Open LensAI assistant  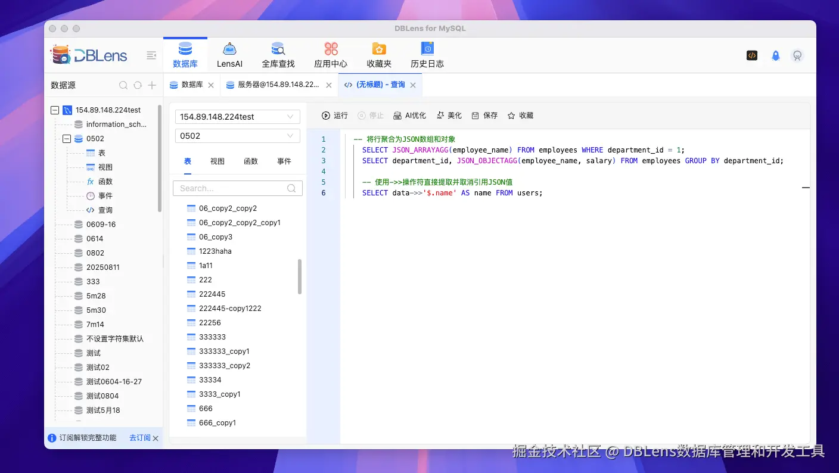click(229, 55)
